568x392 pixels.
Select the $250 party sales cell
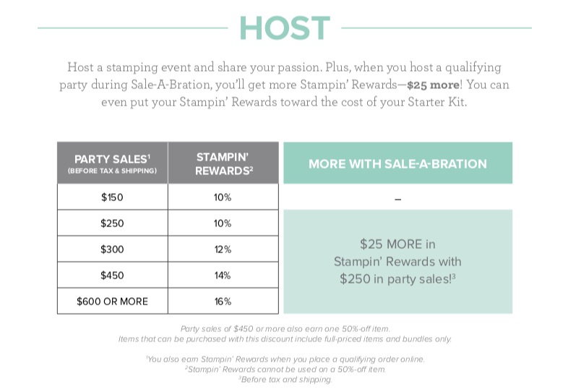112,223
